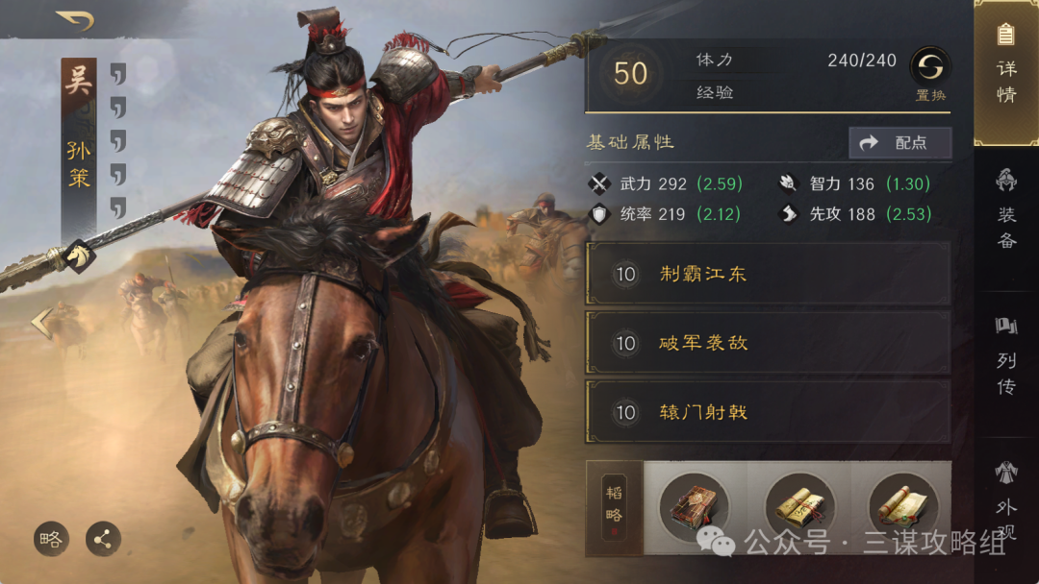The image size is (1039, 584).
Task: Tap the share icon button
Action: (x=103, y=539)
